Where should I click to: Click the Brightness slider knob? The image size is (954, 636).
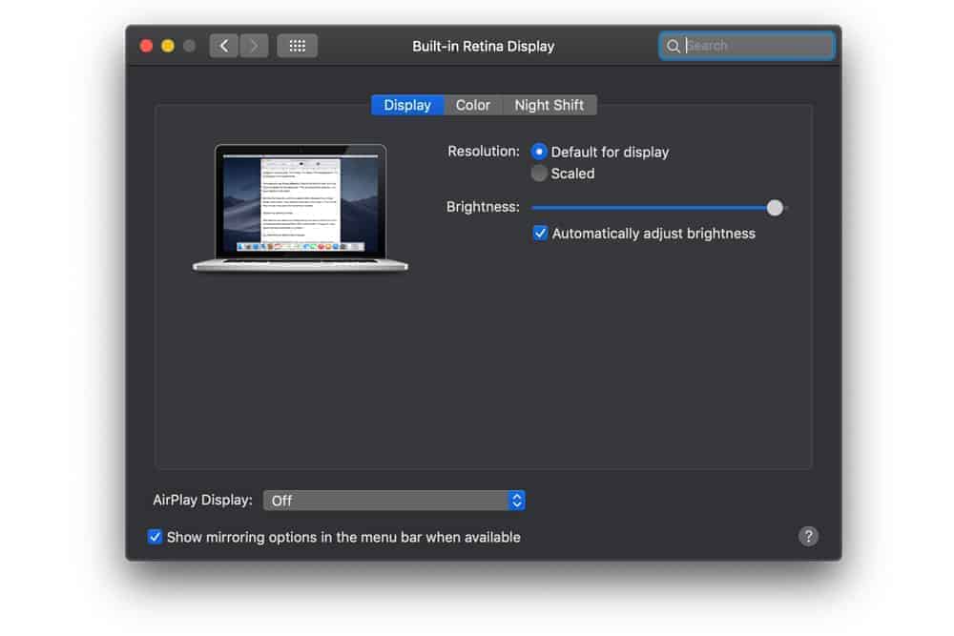pos(775,208)
